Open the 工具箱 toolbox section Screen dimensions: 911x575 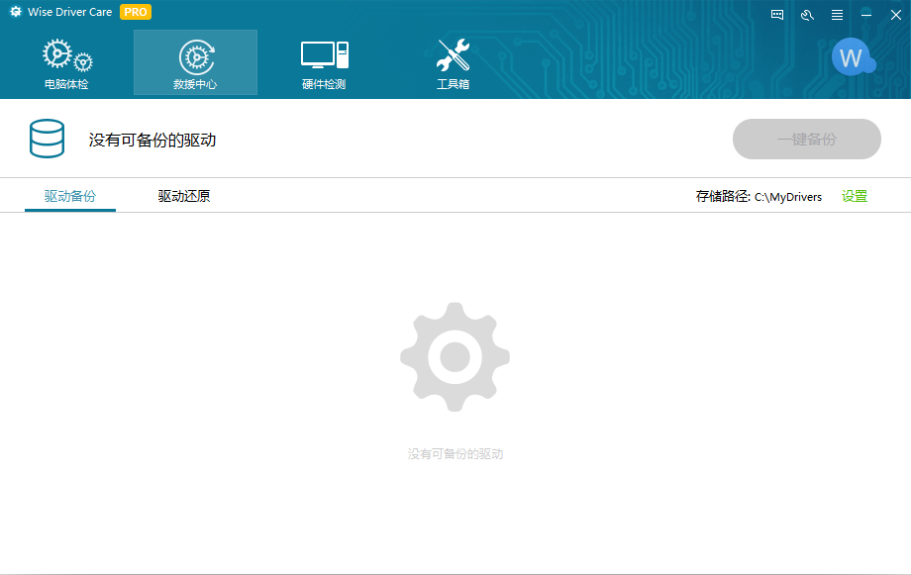(x=453, y=63)
